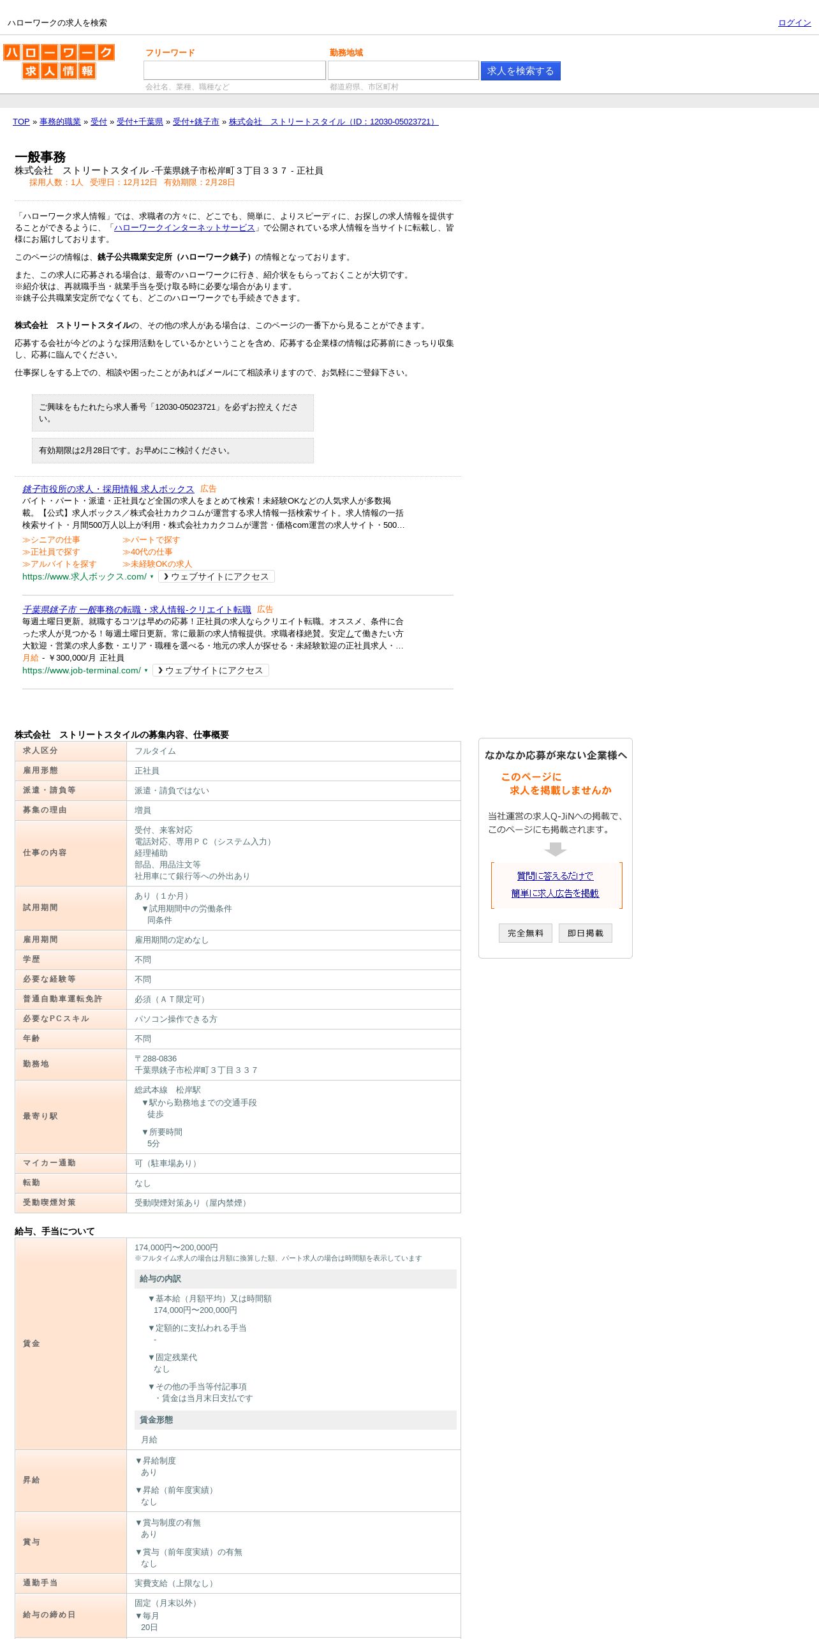Click the ≫未経験OKの求人 ad link
819x1639 pixels.
pyautogui.click(x=158, y=564)
